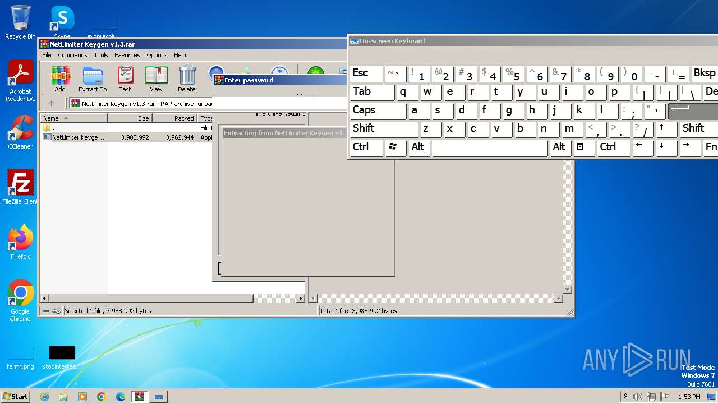718x404 pixels.
Task: Open CCleaner desktop icon
Action: point(20,132)
